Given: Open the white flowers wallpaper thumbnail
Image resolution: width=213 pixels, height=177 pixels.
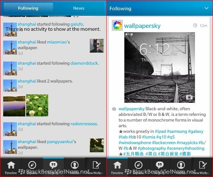Looking at the screenshot, I should coord(37,105).
